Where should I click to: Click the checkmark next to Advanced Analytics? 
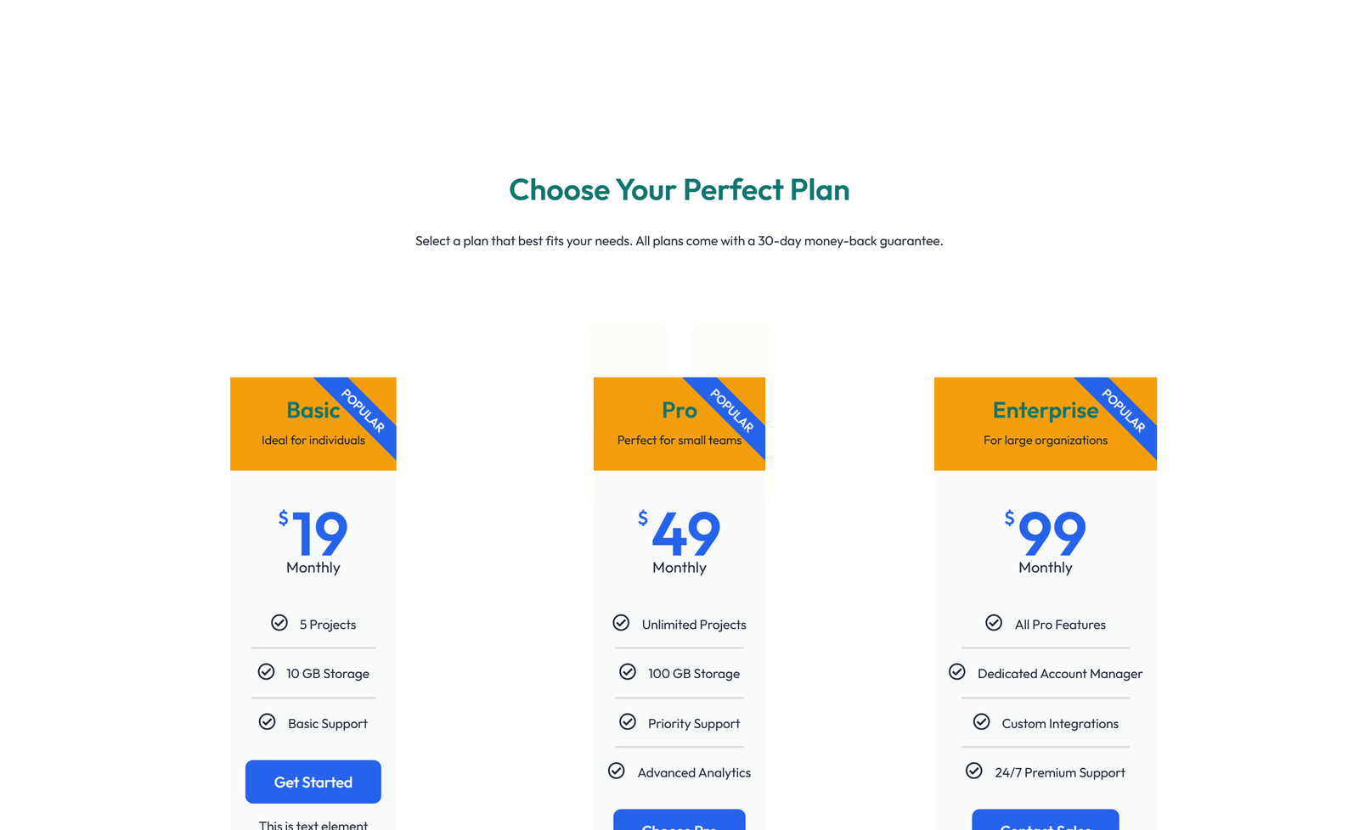616,771
